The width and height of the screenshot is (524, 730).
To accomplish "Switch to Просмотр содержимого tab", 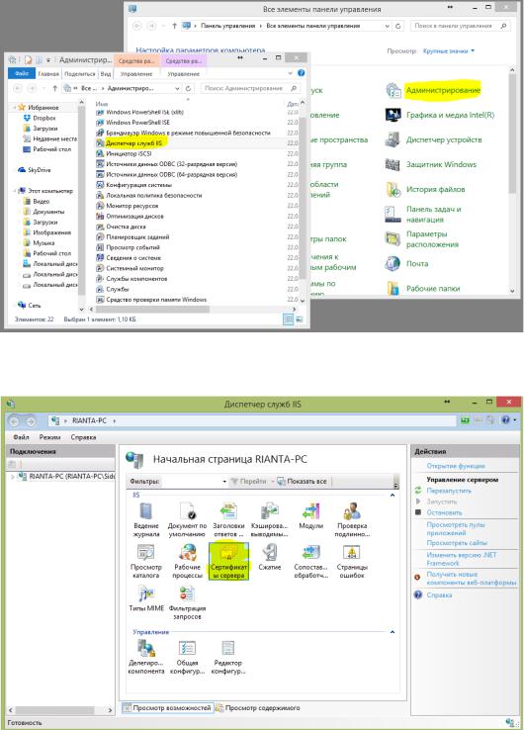I will tap(258, 708).
